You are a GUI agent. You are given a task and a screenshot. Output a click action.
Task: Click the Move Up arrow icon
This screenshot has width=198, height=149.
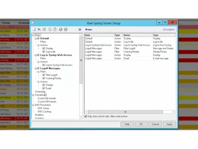click(x=61, y=29)
